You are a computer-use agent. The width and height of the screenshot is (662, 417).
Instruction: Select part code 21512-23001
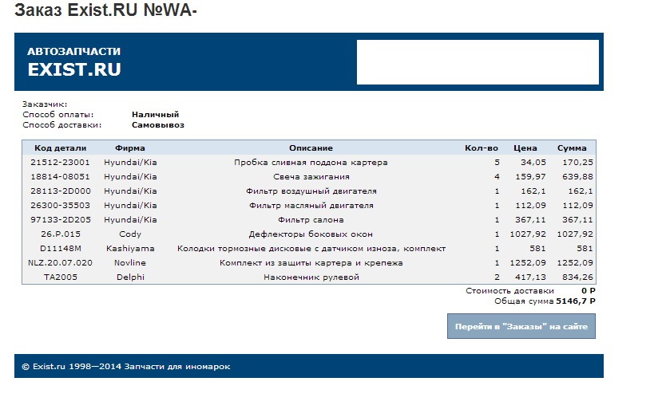coord(61,163)
